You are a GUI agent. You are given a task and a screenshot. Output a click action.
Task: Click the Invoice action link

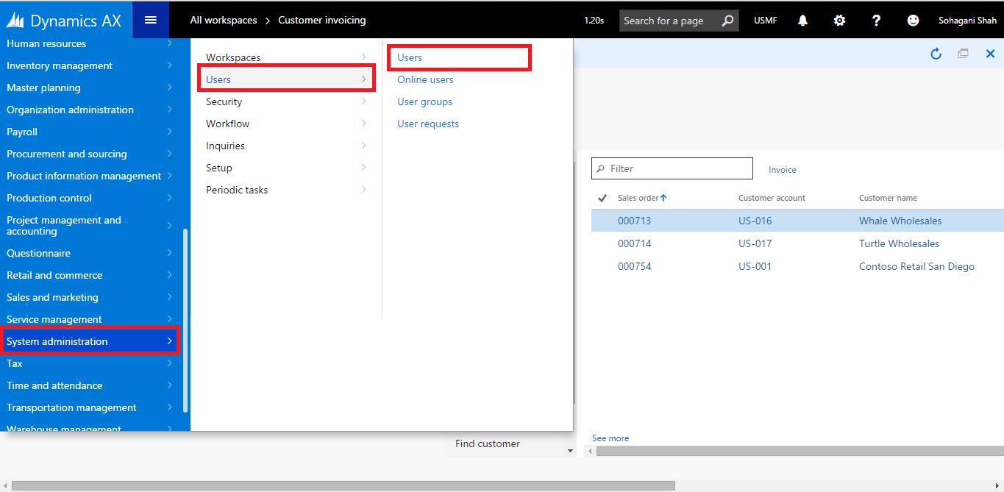point(783,170)
